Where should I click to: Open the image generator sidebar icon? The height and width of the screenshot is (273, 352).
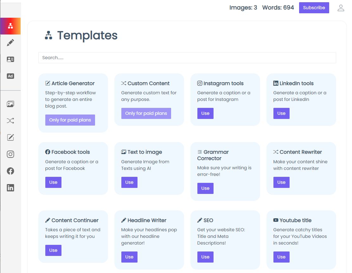(x=10, y=104)
